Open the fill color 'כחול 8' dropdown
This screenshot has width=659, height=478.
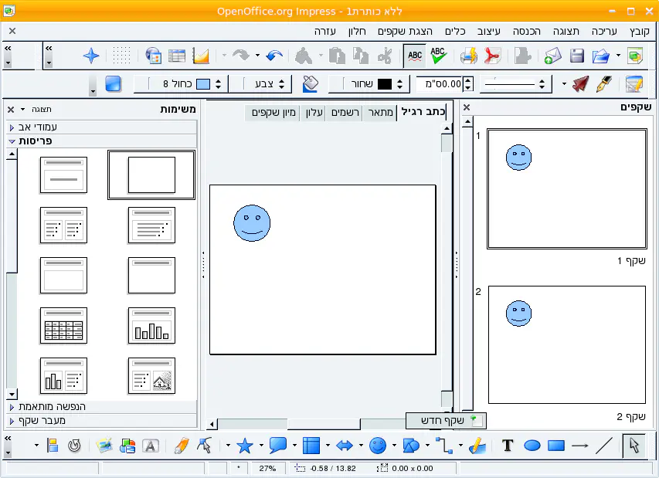(x=219, y=83)
